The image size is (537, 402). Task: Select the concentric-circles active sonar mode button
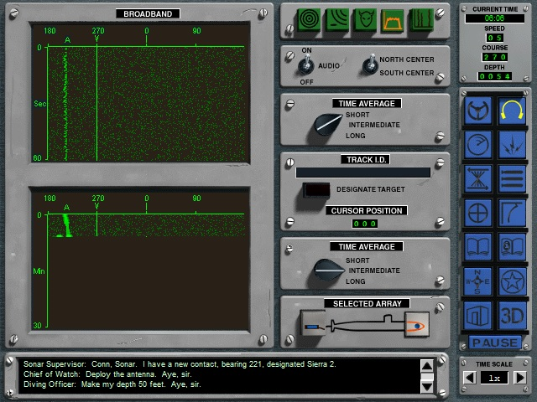309,20
